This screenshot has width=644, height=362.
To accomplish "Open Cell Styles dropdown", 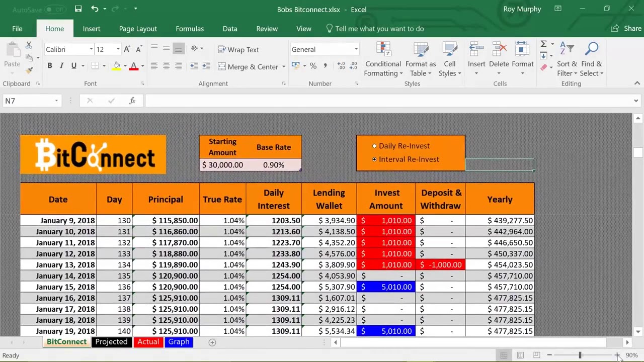I will 450,59.
